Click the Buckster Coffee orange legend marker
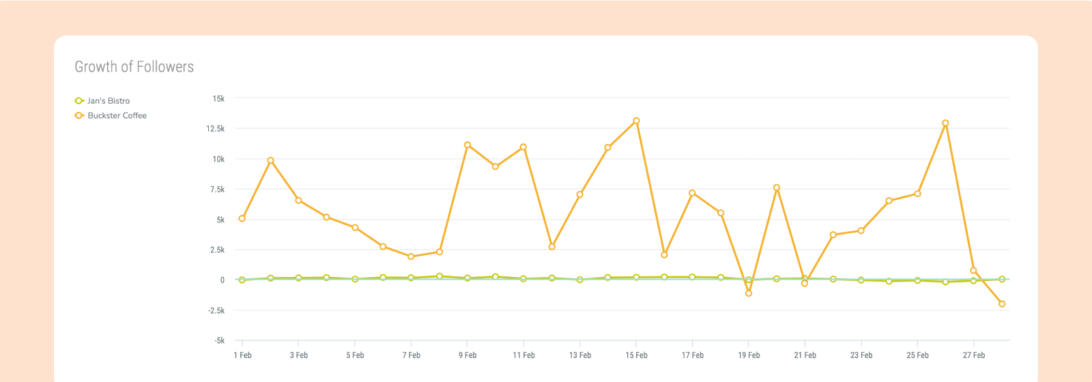Image resolution: width=1092 pixels, height=382 pixels. tap(79, 116)
